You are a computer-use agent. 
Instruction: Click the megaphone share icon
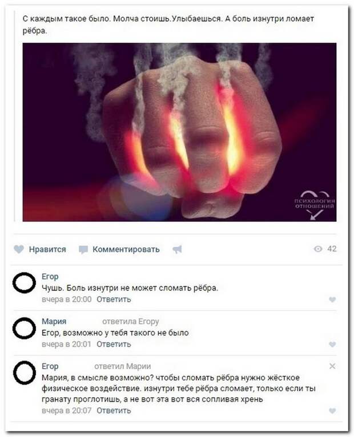pos(177,249)
